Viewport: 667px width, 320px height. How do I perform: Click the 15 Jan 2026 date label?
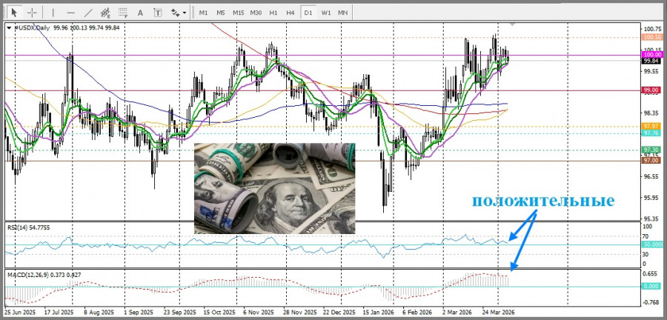tap(379, 312)
